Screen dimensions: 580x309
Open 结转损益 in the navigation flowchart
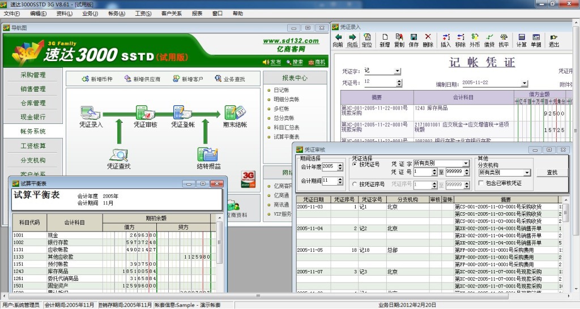click(208, 158)
